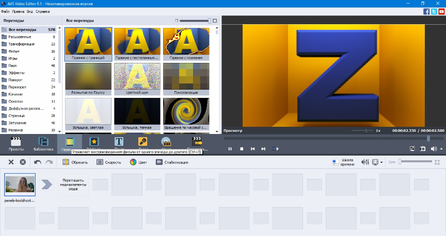Select the Пазл folder

28,65
